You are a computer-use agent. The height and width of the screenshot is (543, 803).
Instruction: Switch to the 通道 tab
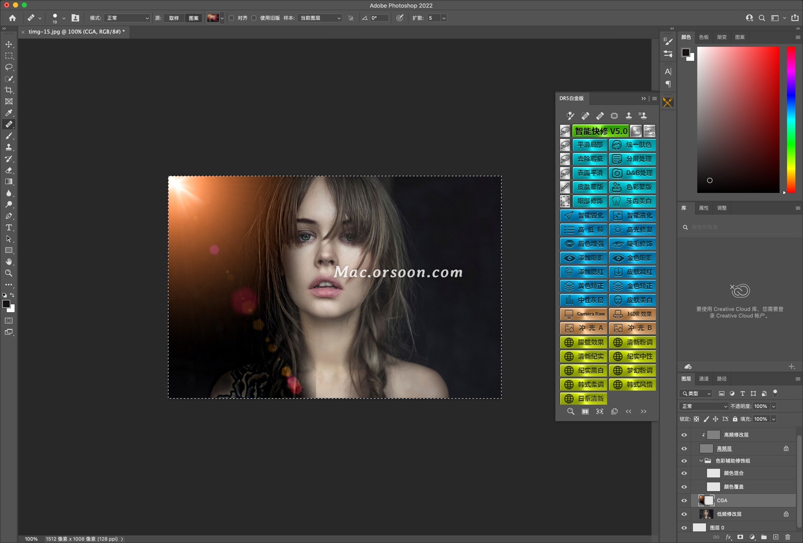(704, 379)
